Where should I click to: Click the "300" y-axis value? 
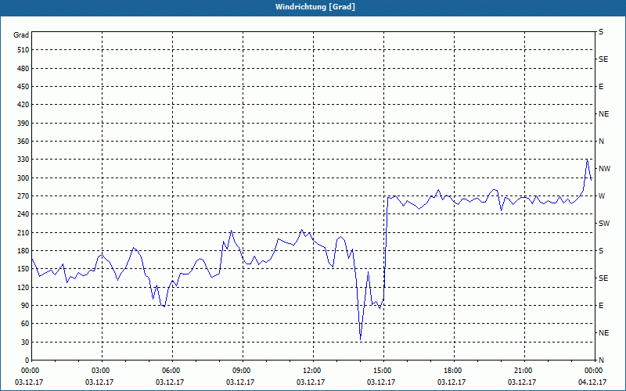click(23, 178)
